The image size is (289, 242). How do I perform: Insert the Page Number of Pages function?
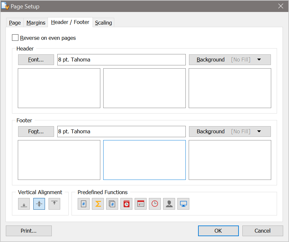[112, 204]
